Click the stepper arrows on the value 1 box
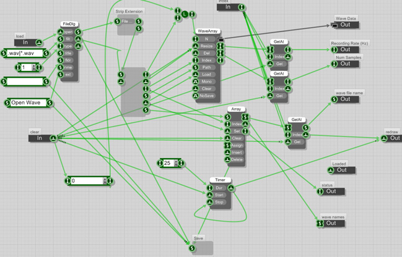Screen dimensions: 402x257 pos(33,67)
